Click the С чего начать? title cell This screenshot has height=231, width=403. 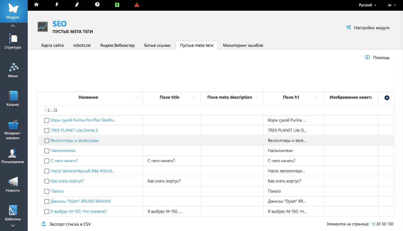click(x=172, y=161)
